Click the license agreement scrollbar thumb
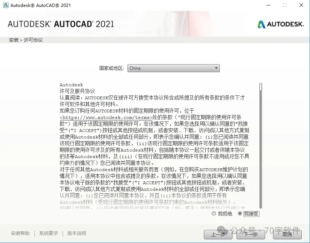The height and width of the screenshot is (243, 310). tap(261, 87)
